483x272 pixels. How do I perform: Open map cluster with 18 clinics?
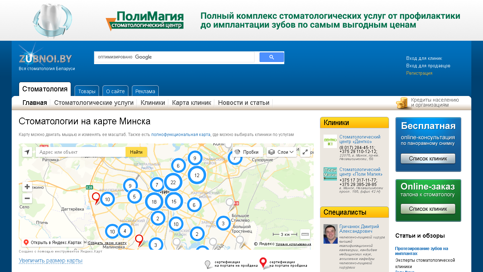point(154,202)
